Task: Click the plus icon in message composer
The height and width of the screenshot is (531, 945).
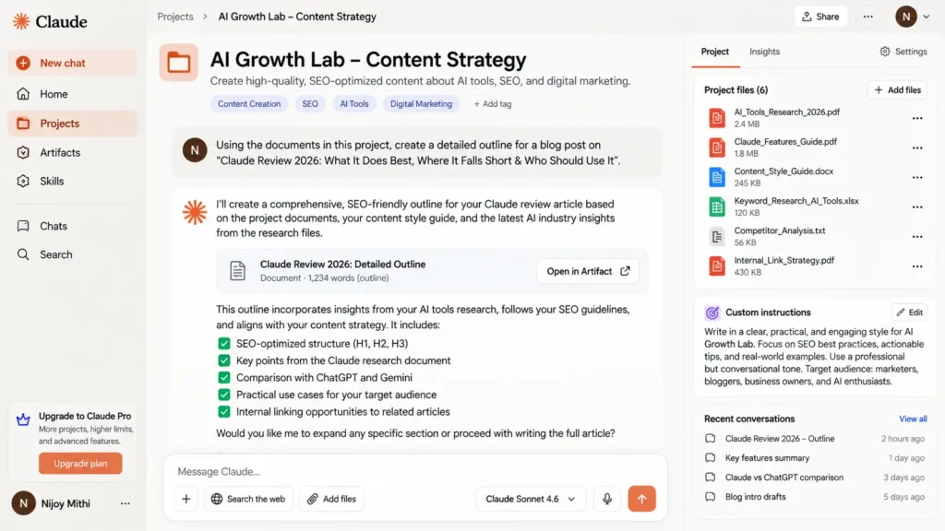Action: 186,499
